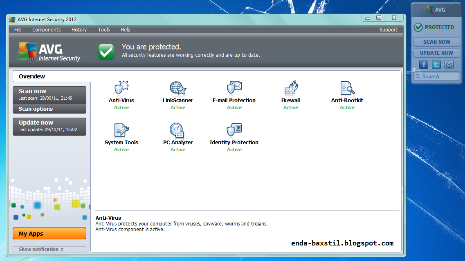Screen dimensions: 465x261
Task: Click the PC Analyzer label text
Action: click(178, 142)
